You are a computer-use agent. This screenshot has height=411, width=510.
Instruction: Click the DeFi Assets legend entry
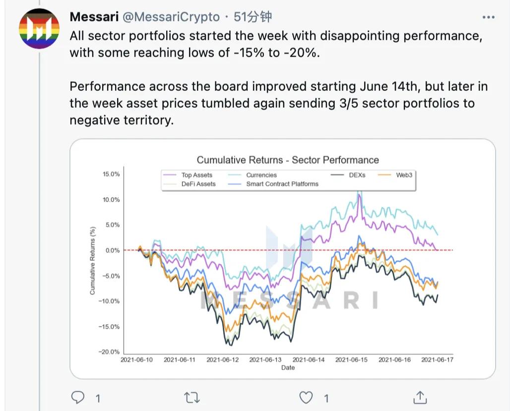(198, 184)
